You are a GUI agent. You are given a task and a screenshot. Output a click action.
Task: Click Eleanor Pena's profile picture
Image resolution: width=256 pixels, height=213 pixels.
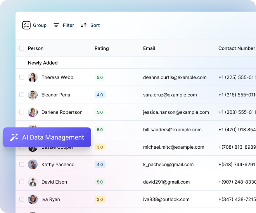[33, 95]
